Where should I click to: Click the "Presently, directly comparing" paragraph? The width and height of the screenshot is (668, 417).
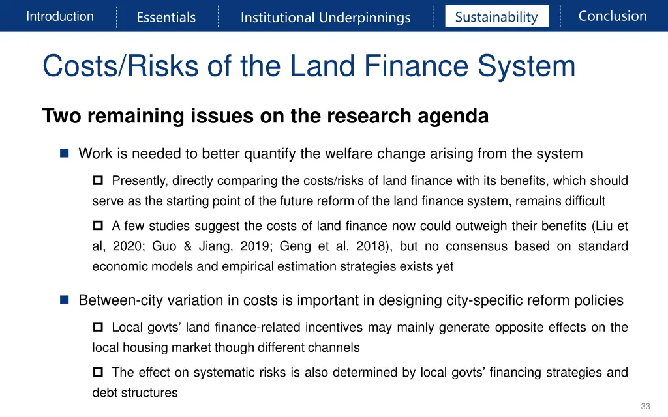coord(360,191)
